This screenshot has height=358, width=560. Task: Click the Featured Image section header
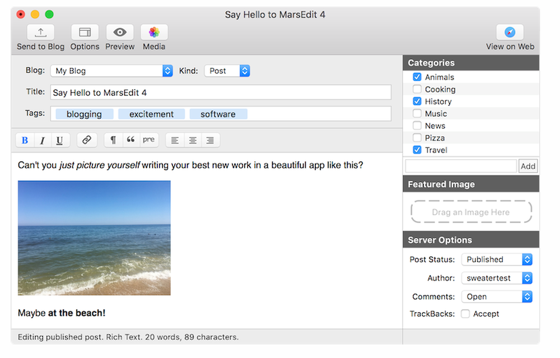[471, 184]
